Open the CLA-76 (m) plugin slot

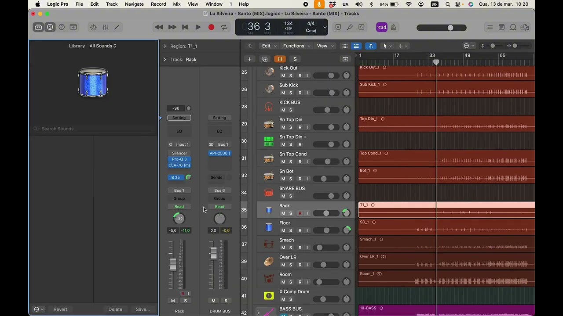click(179, 165)
